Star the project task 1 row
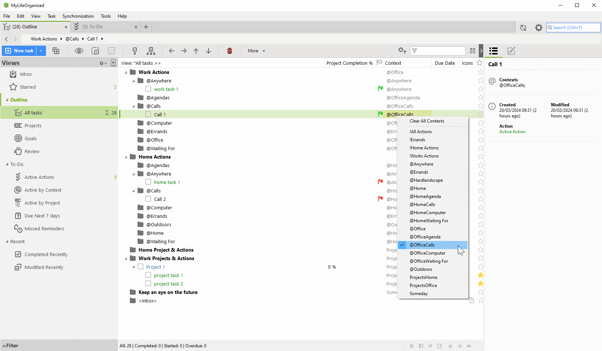 click(x=480, y=275)
